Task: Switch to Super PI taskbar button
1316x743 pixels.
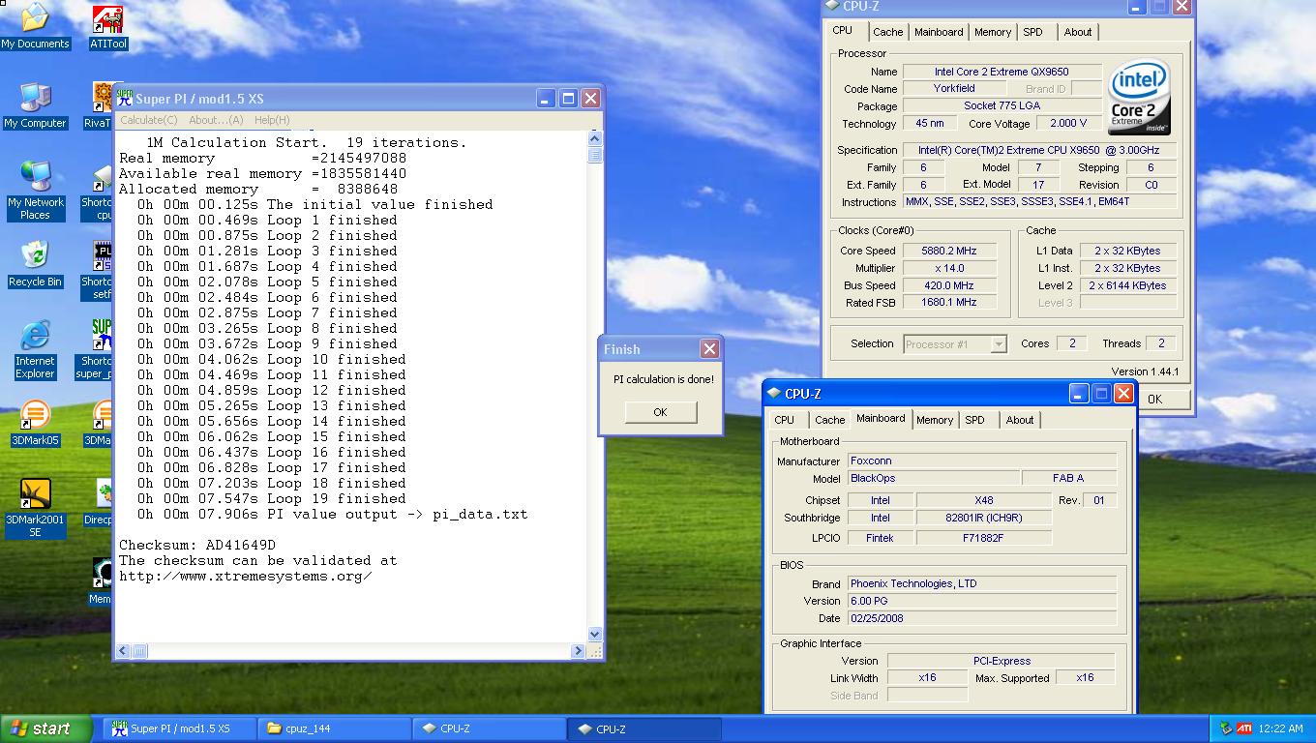Action: click(x=178, y=728)
